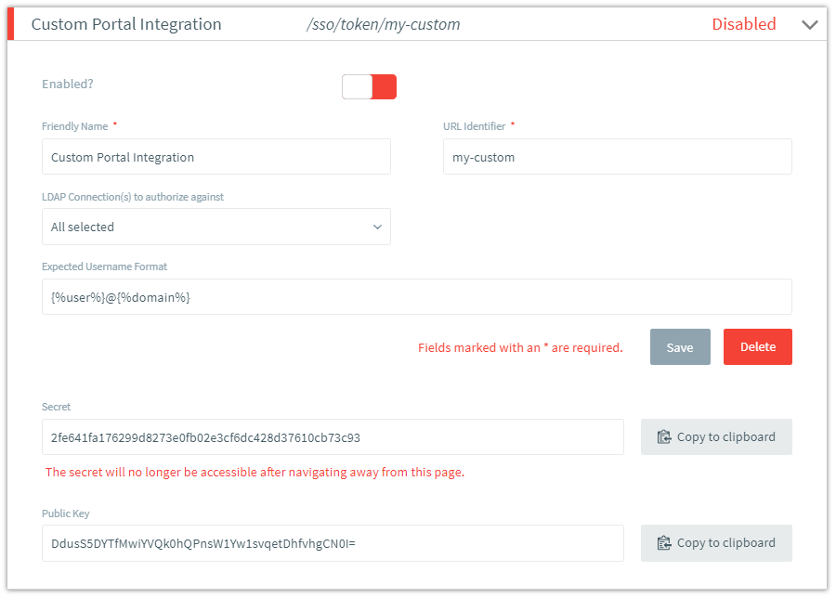This screenshot has width=836, height=598.
Task: Click the required fields notice text
Action: (520, 347)
